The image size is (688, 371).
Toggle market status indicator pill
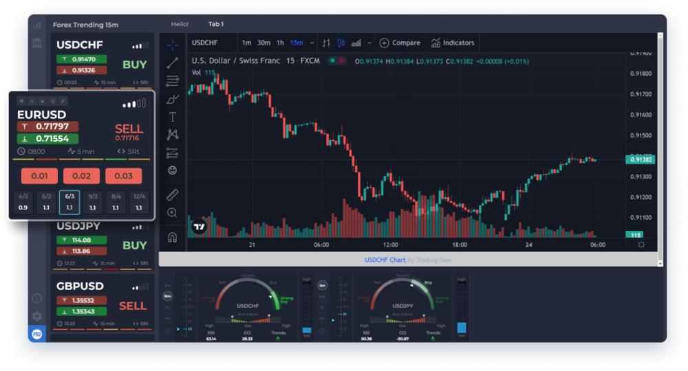coord(337,61)
